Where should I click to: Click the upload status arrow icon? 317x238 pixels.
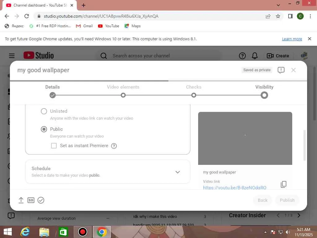pyautogui.click(x=21, y=200)
